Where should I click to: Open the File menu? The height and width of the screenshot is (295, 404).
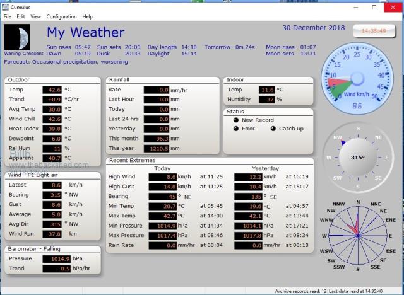point(8,16)
